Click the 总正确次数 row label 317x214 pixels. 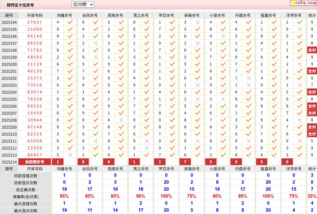(x=26, y=190)
